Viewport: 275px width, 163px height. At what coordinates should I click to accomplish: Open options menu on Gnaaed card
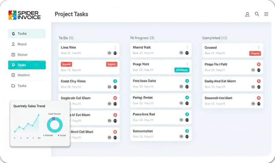(x=259, y=47)
